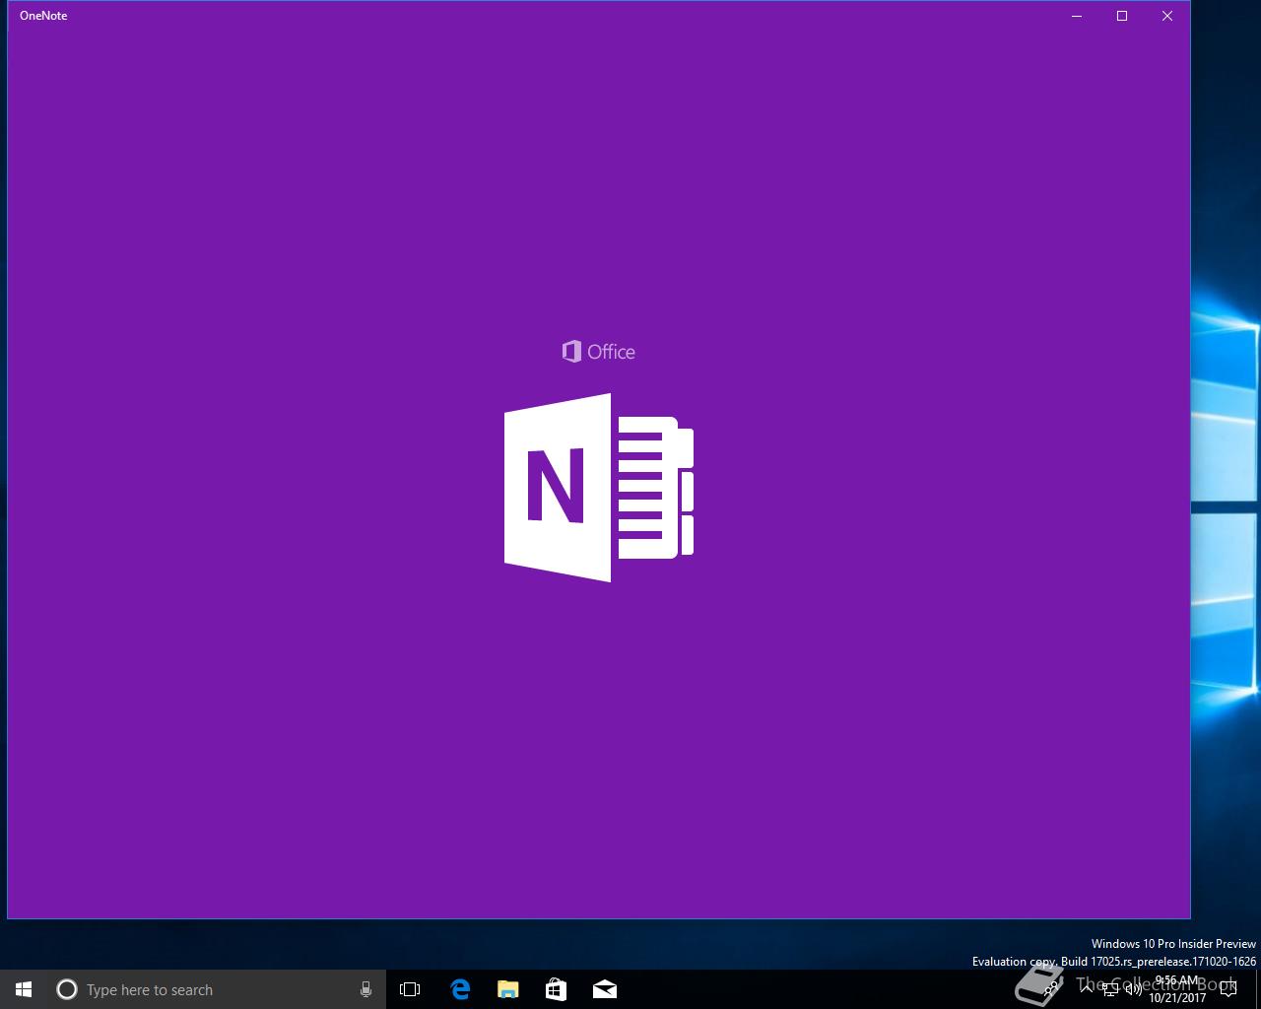Focus the 'Type here to search' box
Viewport: 1261px width, 1009px height.
click(x=217, y=989)
